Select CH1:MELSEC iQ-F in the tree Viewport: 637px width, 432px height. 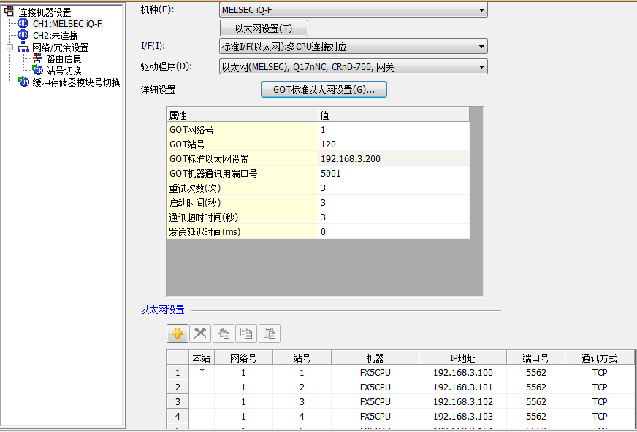pos(66,24)
